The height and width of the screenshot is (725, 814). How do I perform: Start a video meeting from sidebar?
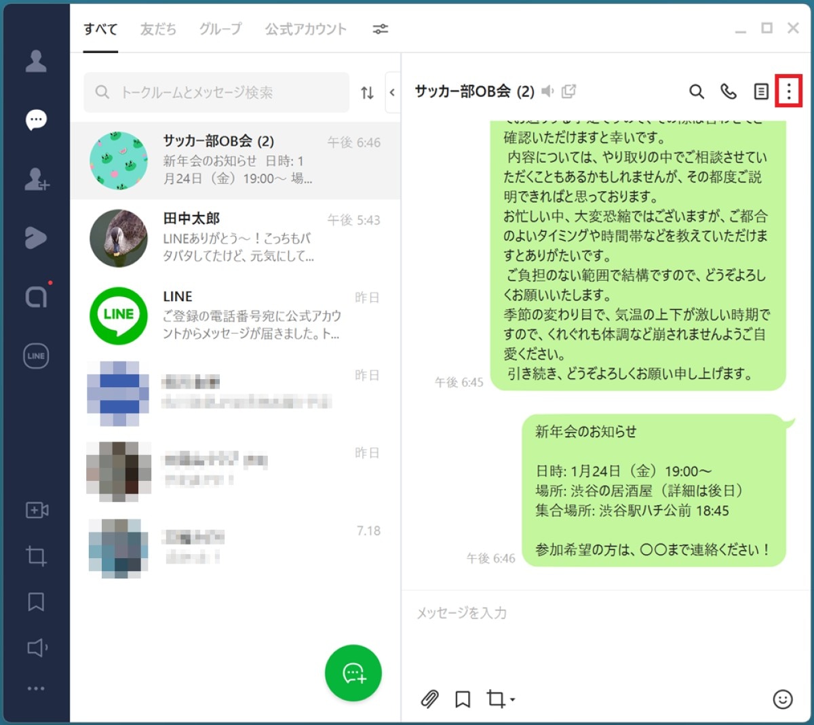coord(36,510)
